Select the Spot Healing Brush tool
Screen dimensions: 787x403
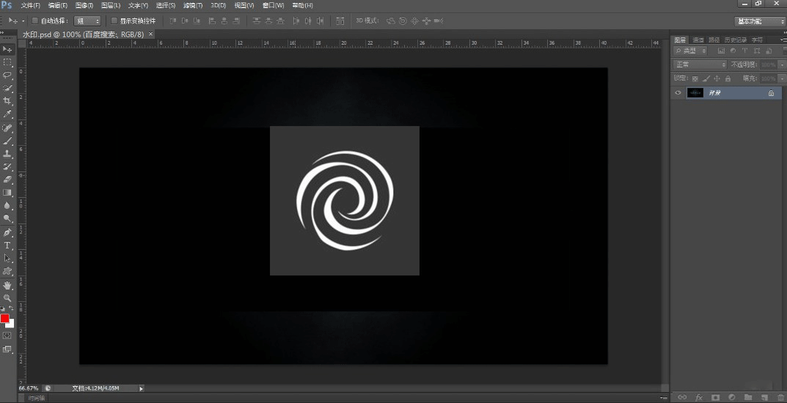(7, 128)
